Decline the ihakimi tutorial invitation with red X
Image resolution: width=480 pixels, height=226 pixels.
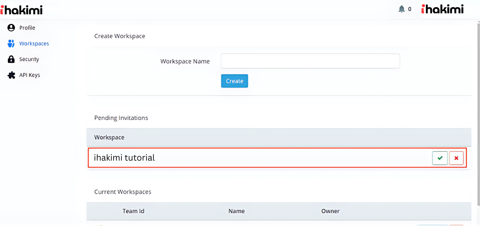pyautogui.click(x=456, y=158)
